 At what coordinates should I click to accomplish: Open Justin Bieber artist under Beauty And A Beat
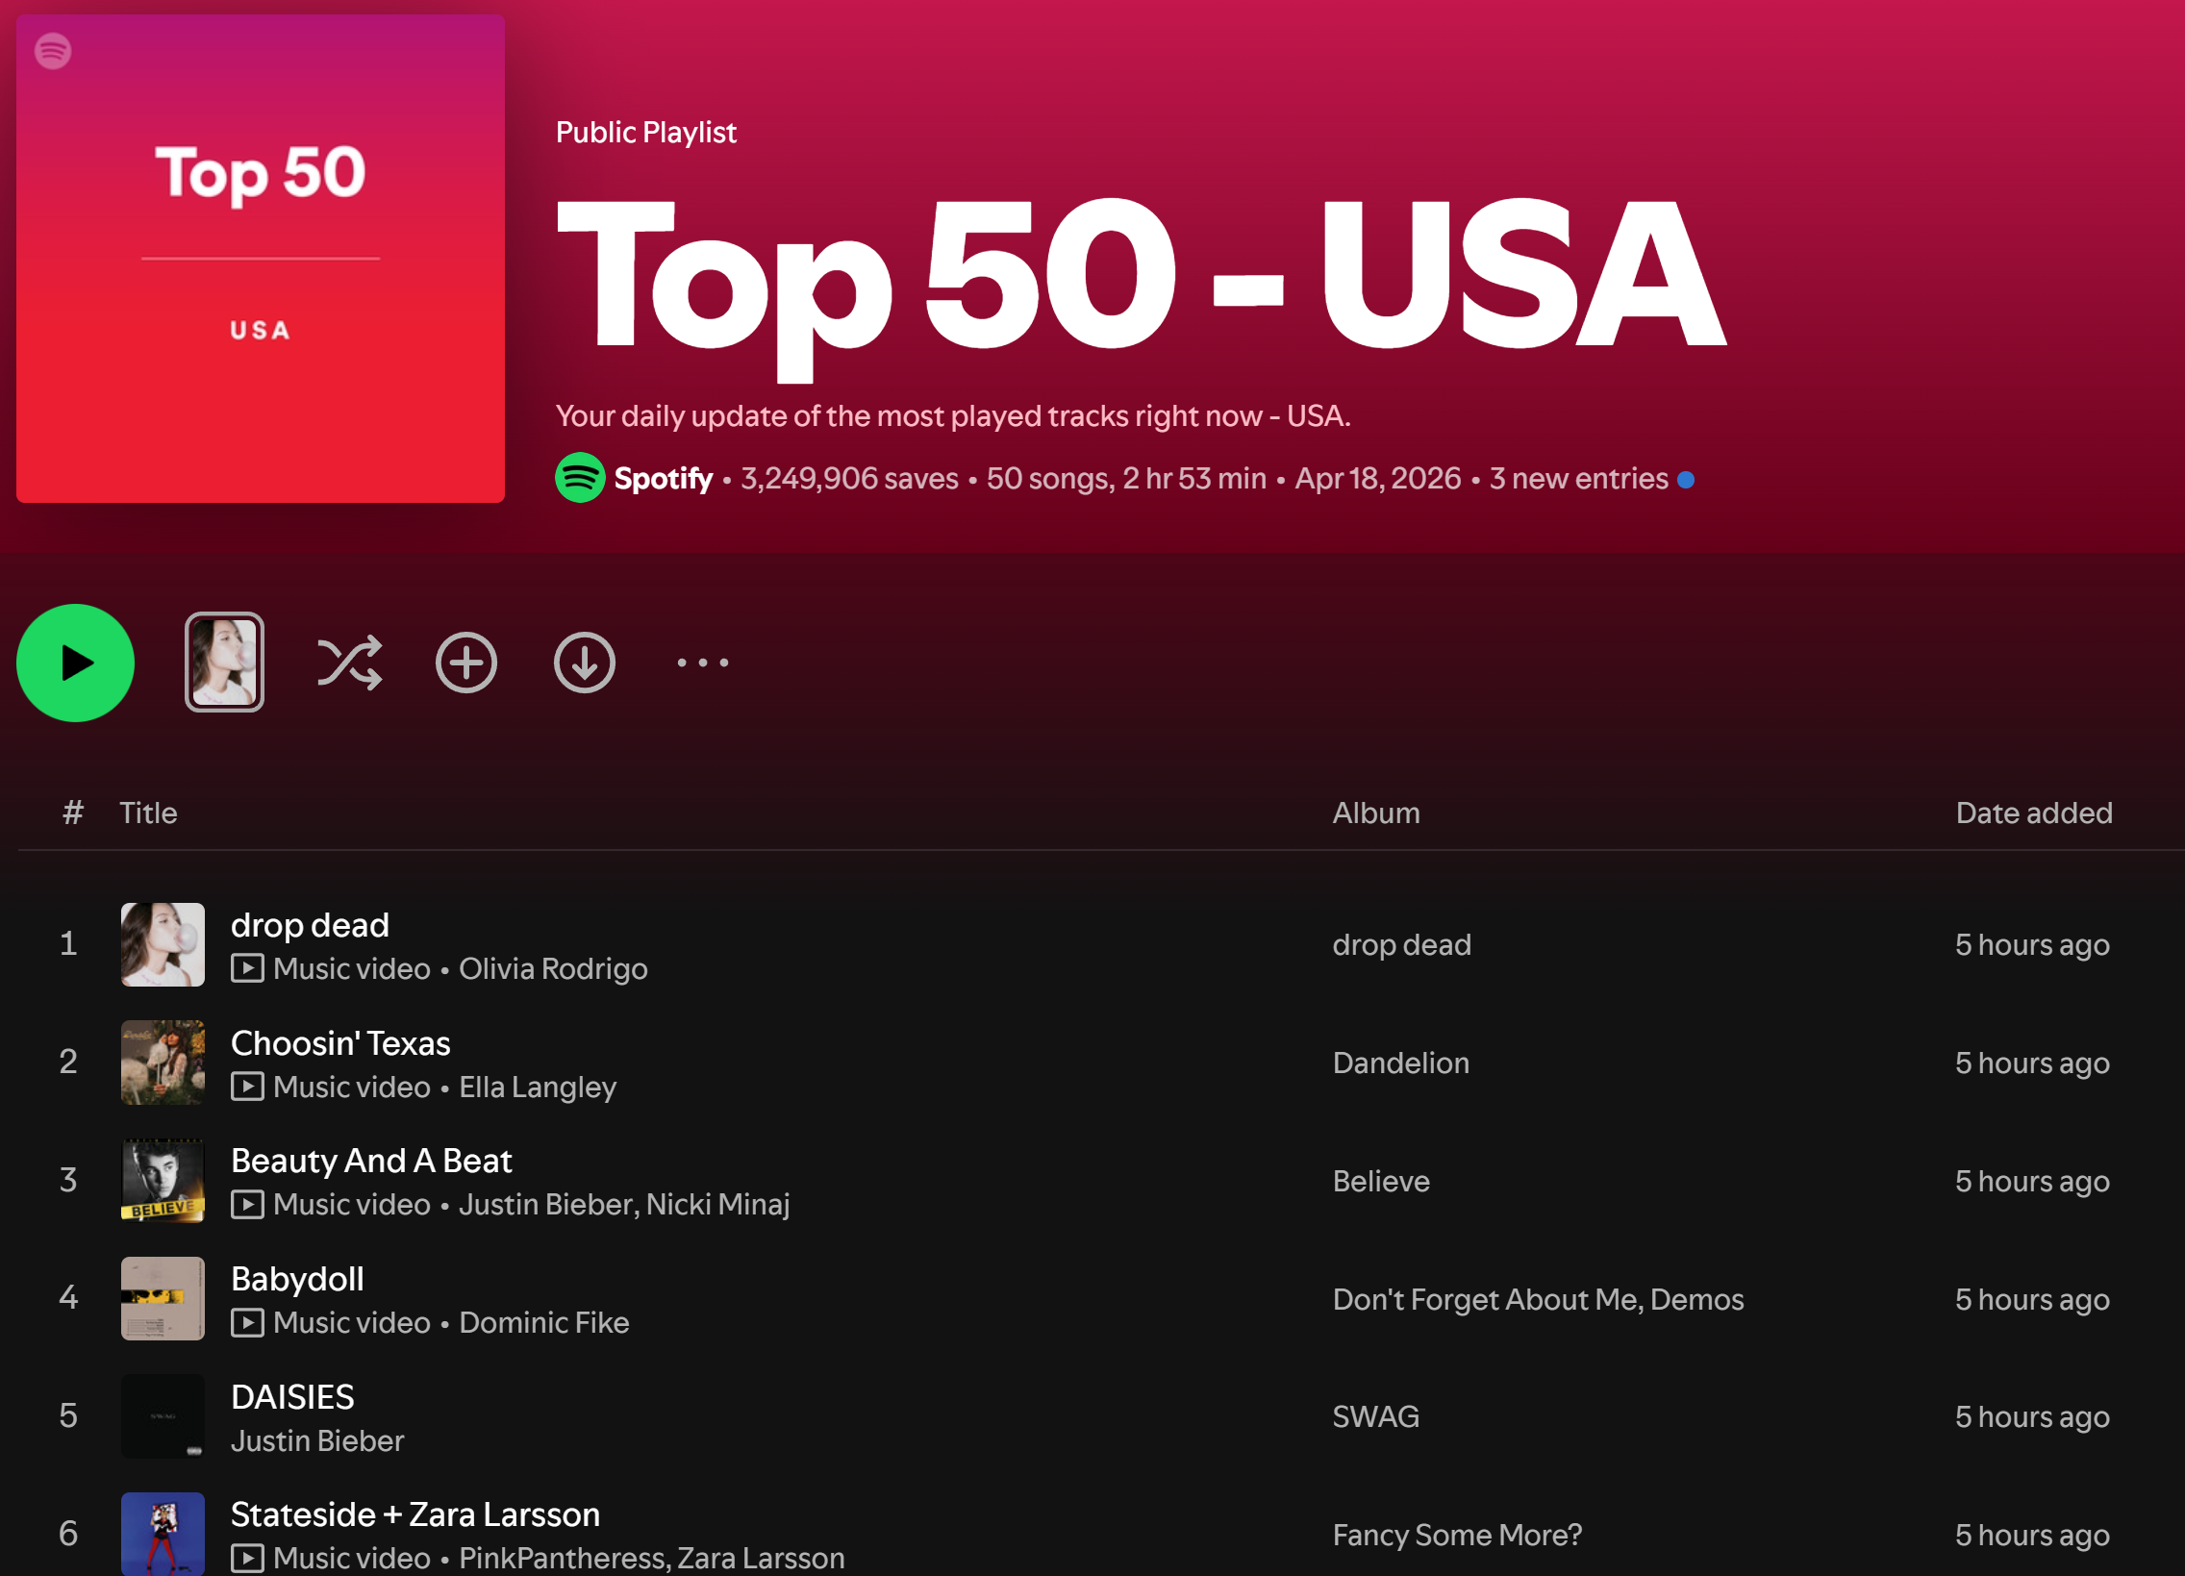pos(546,1205)
